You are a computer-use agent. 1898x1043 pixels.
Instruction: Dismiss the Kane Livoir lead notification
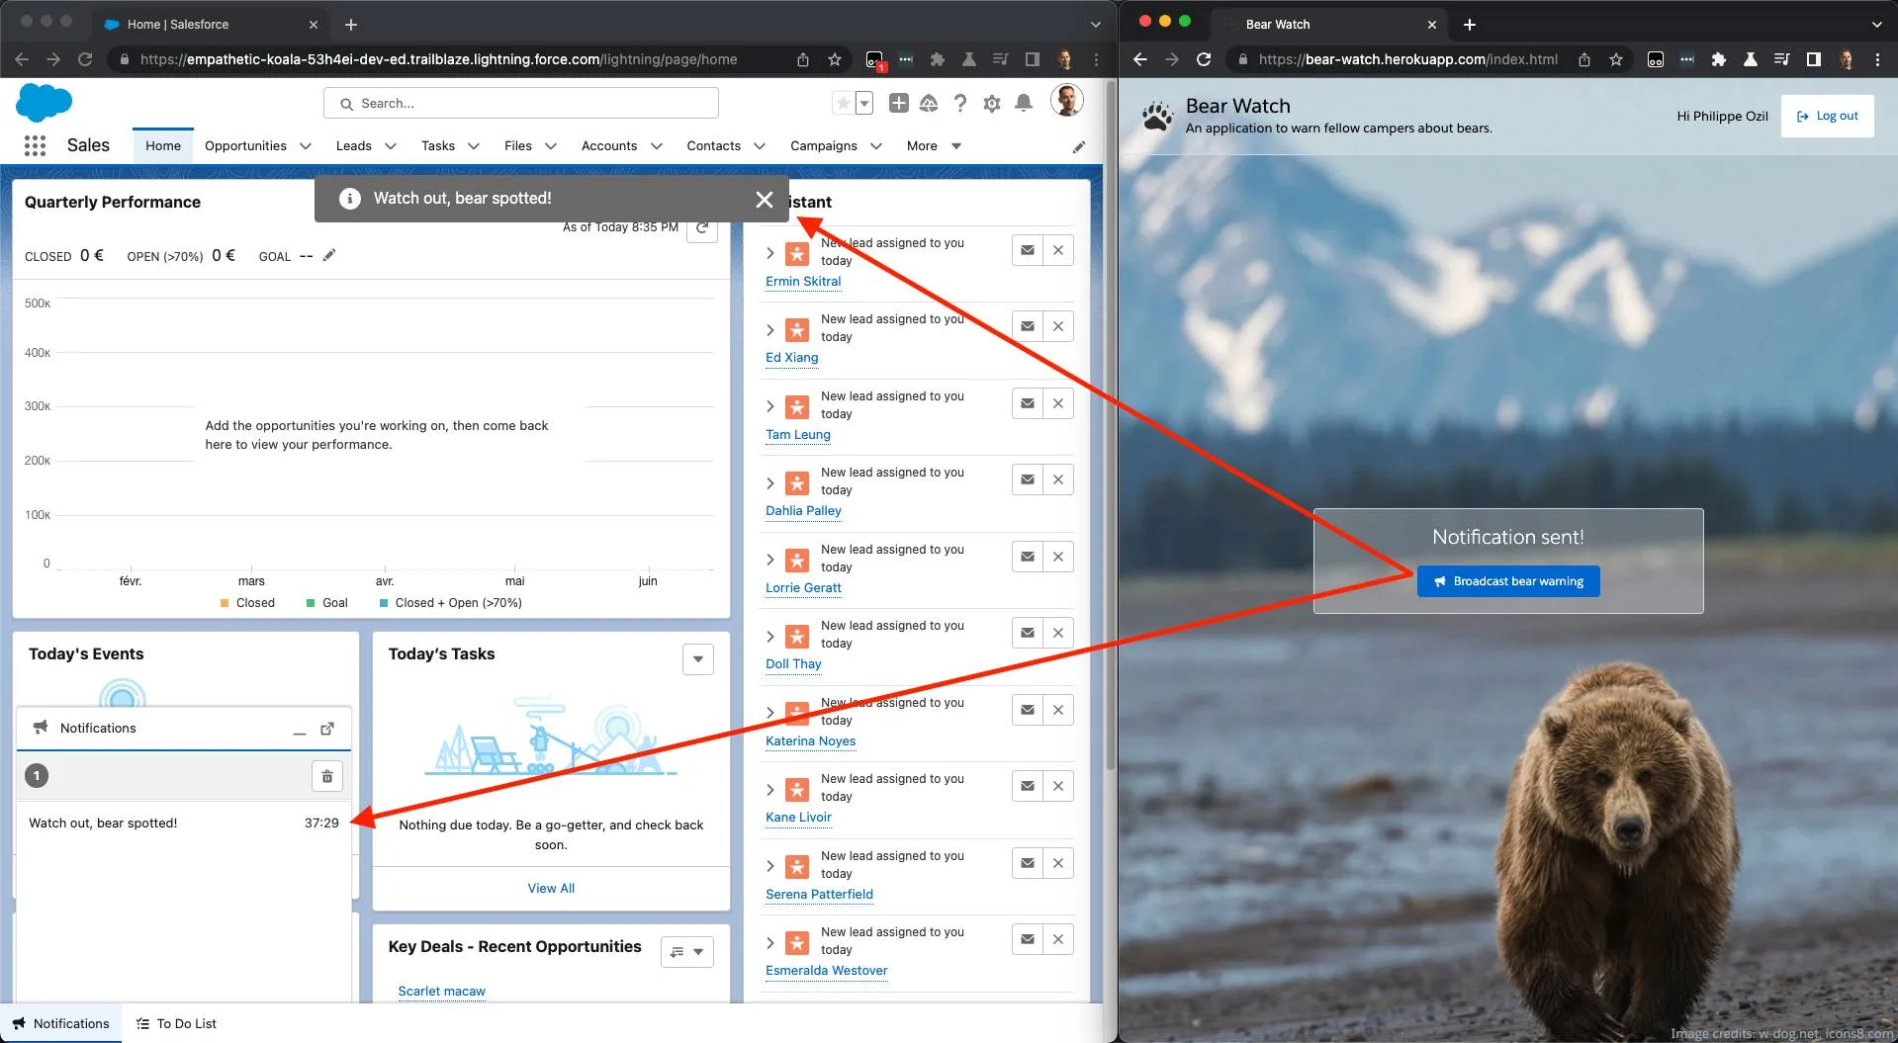(x=1058, y=786)
